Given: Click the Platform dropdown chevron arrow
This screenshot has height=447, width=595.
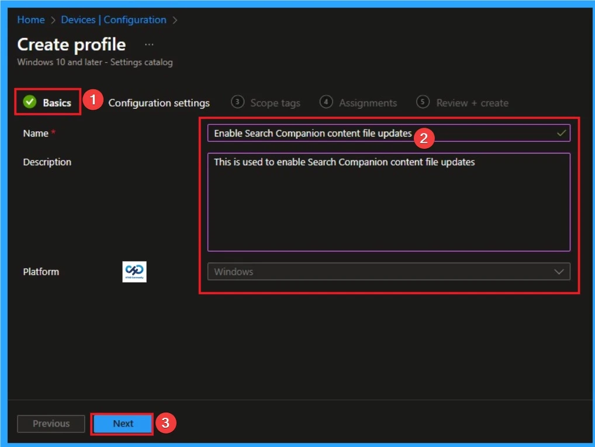Looking at the screenshot, I should (560, 271).
